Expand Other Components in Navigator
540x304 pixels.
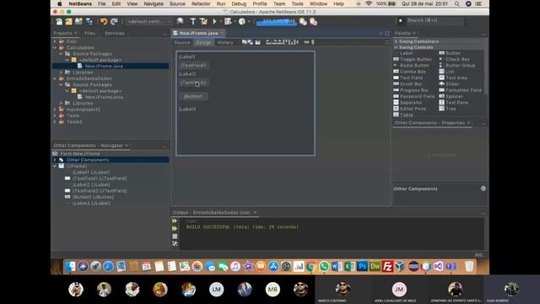click(55, 160)
